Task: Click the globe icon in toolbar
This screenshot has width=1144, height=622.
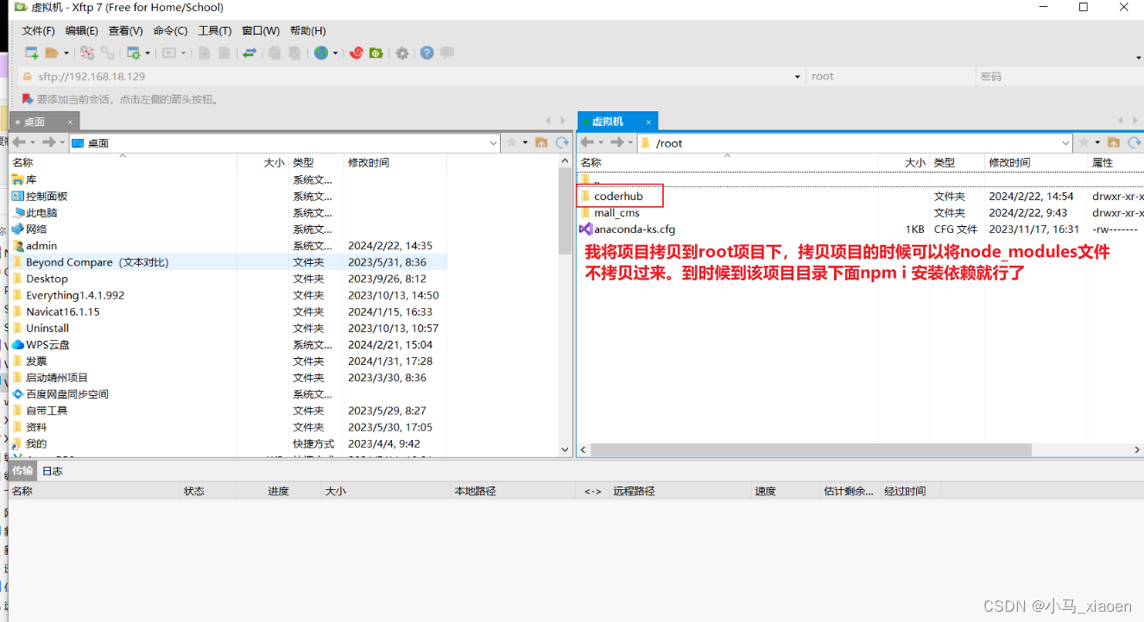Action: pos(321,53)
